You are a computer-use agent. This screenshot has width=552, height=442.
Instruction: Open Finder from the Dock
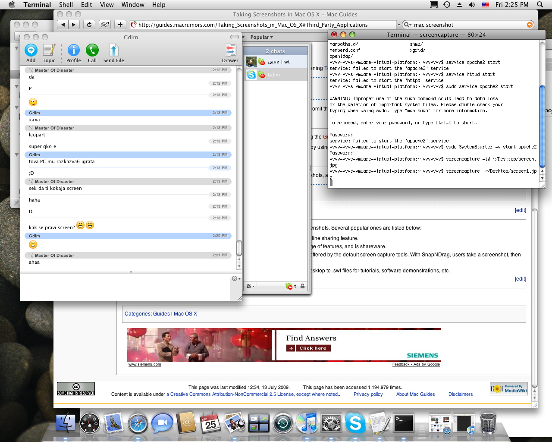click(x=66, y=423)
